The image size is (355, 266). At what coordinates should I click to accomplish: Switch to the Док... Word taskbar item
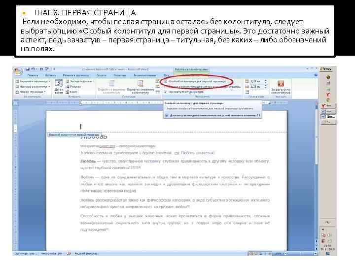328,117
